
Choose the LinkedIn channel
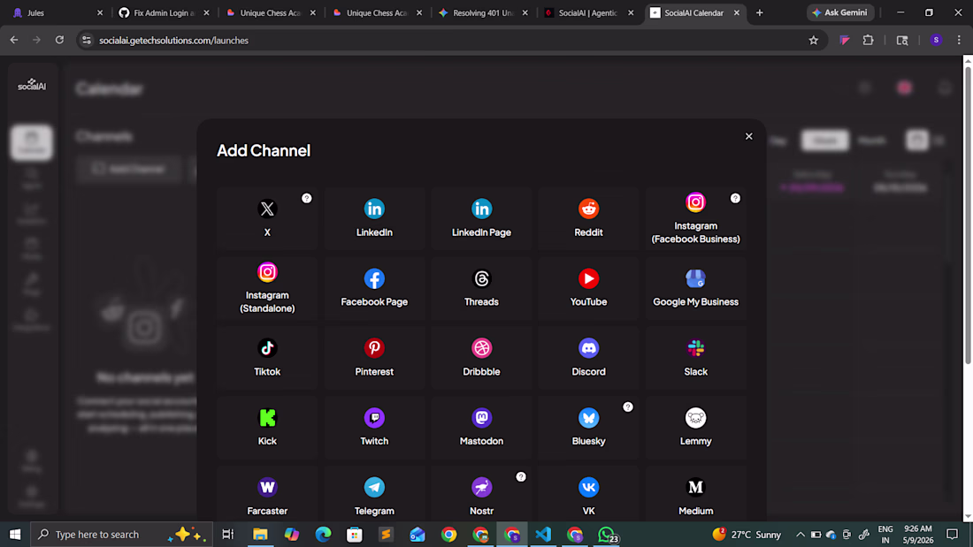[374, 218]
